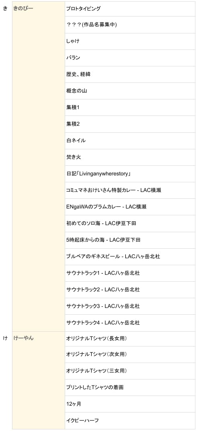Select the 集積1 entry
The height and width of the screenshot is (431, 197).
130,107
